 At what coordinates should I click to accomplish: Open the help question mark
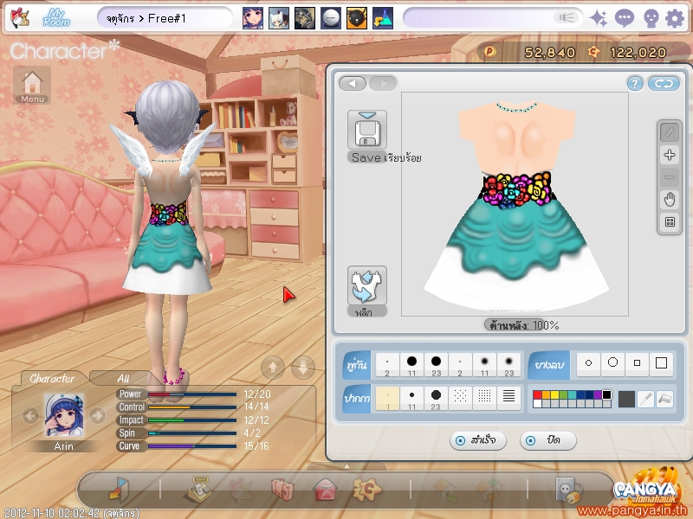[635, 83]
